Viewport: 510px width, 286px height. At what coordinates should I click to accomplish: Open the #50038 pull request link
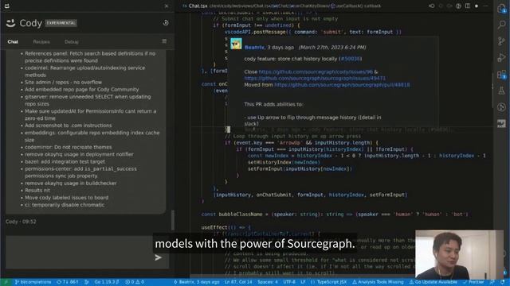(351, 59)
